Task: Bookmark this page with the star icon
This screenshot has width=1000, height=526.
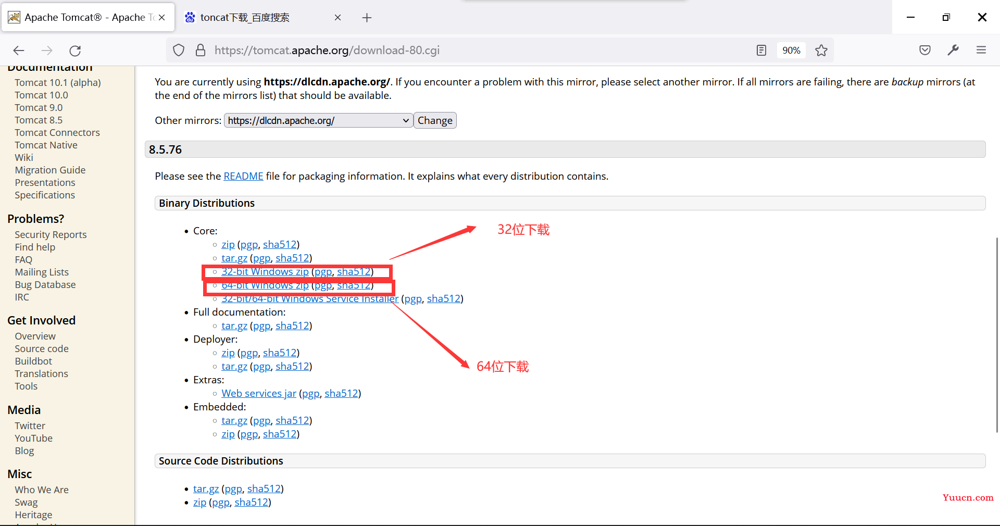Action: (821, 51)
